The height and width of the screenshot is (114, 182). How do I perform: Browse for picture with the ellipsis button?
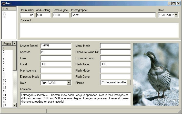[129, 83]
